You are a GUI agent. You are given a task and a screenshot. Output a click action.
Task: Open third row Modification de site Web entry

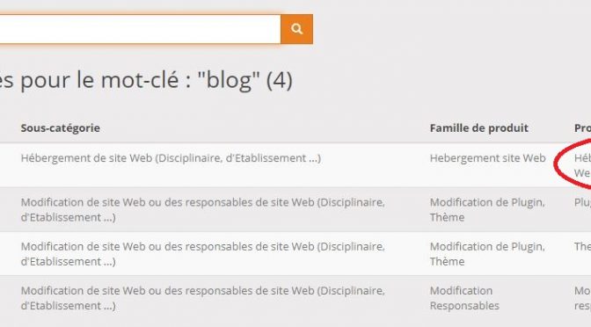point(203,254)
